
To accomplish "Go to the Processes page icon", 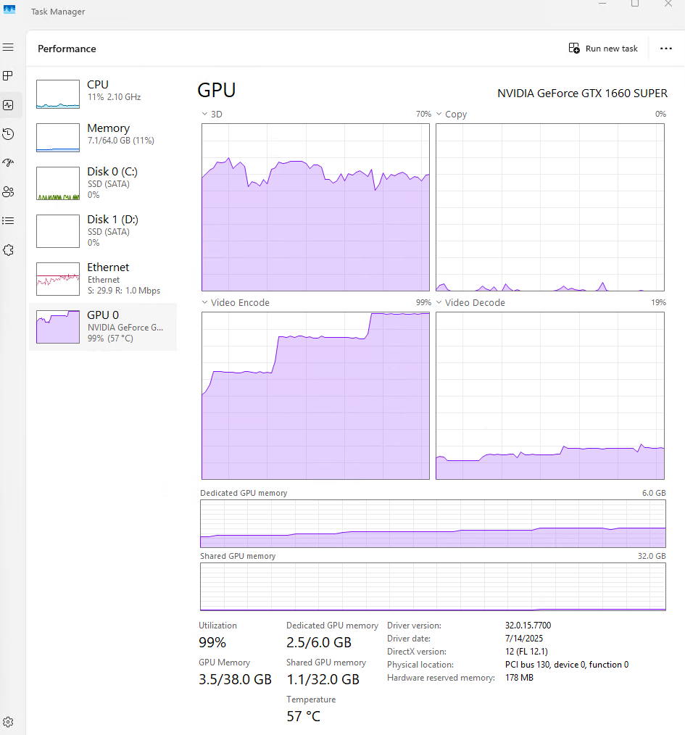I will pos(8,76).
